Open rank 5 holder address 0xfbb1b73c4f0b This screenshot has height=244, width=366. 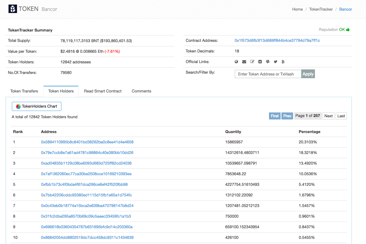point(84,184)
